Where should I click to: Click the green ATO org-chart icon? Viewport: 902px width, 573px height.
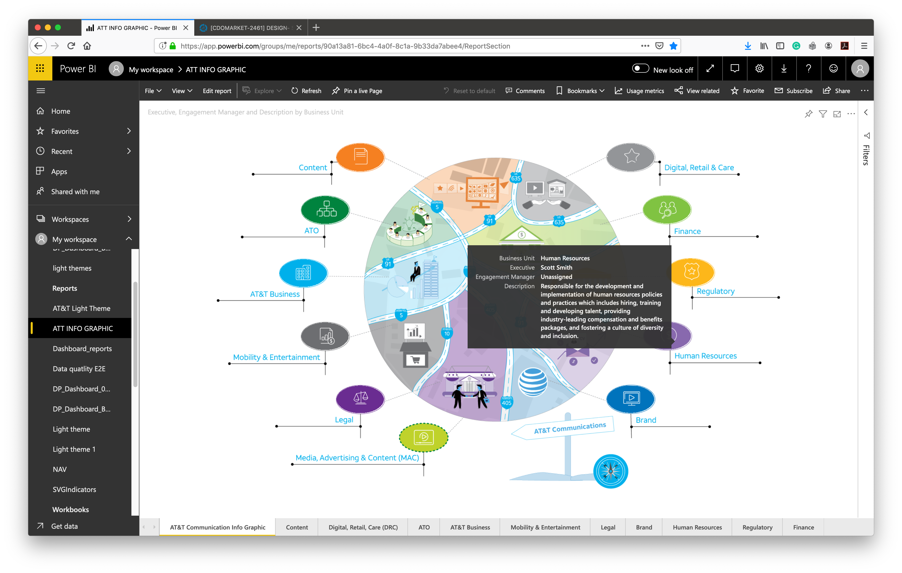[x=325, y=210]
